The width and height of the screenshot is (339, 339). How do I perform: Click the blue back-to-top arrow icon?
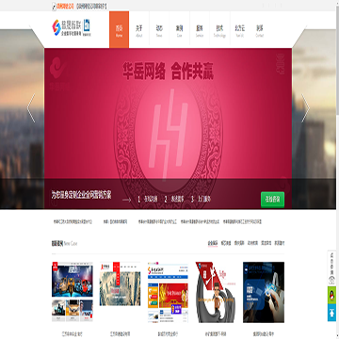click(331, 313)
